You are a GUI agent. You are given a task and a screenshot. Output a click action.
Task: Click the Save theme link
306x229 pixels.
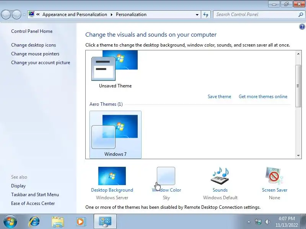[x=219, y=97]
